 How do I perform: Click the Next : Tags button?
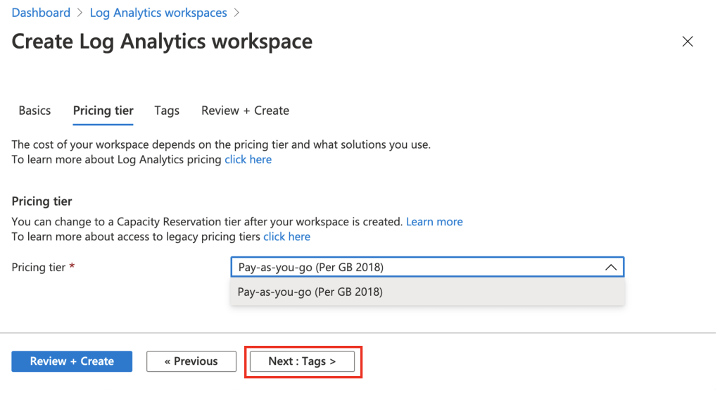302,361
